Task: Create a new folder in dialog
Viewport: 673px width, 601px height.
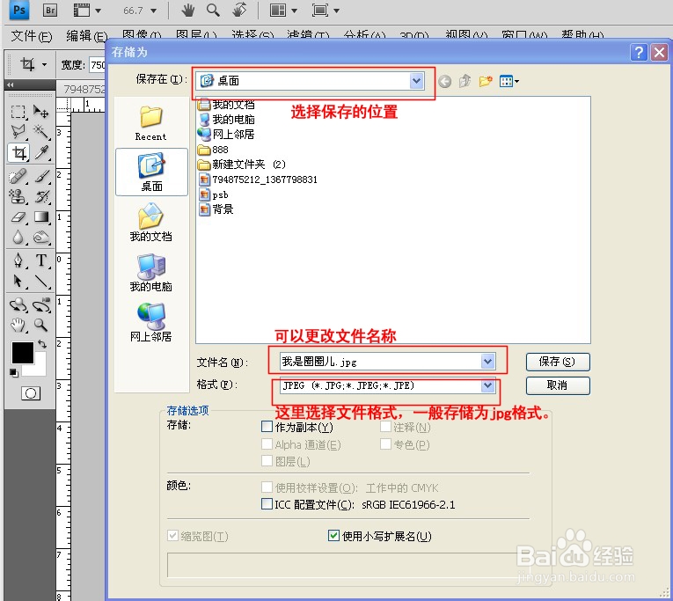Action: (x=486, y=81)
